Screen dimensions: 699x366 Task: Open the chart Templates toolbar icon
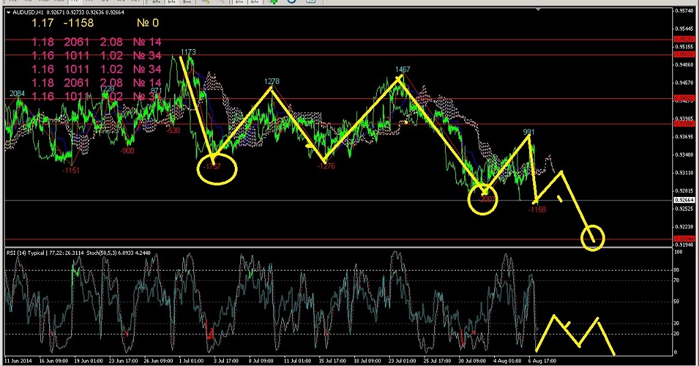coord(311,2)
